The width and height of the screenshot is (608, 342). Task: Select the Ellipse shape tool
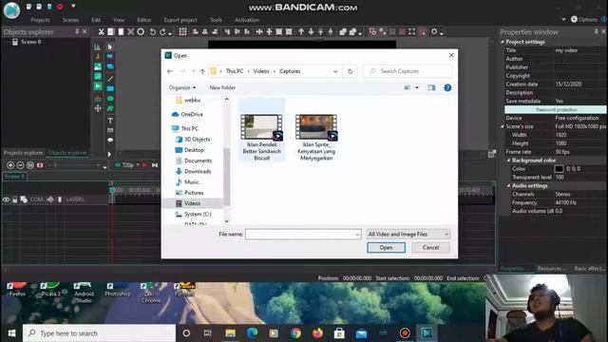(x=110, y=99)
